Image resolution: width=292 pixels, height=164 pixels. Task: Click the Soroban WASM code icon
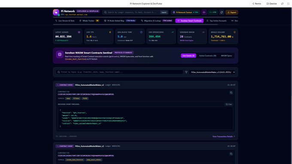[x=204, y=32]
